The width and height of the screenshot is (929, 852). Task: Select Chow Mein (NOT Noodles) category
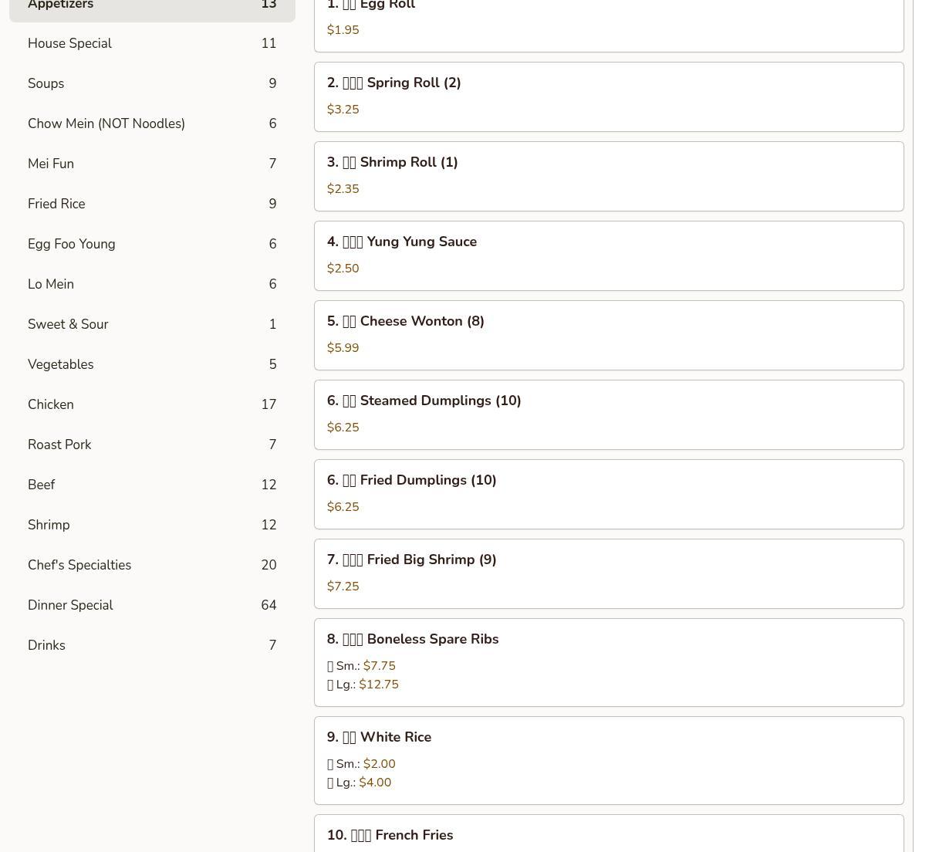point(152,123)
